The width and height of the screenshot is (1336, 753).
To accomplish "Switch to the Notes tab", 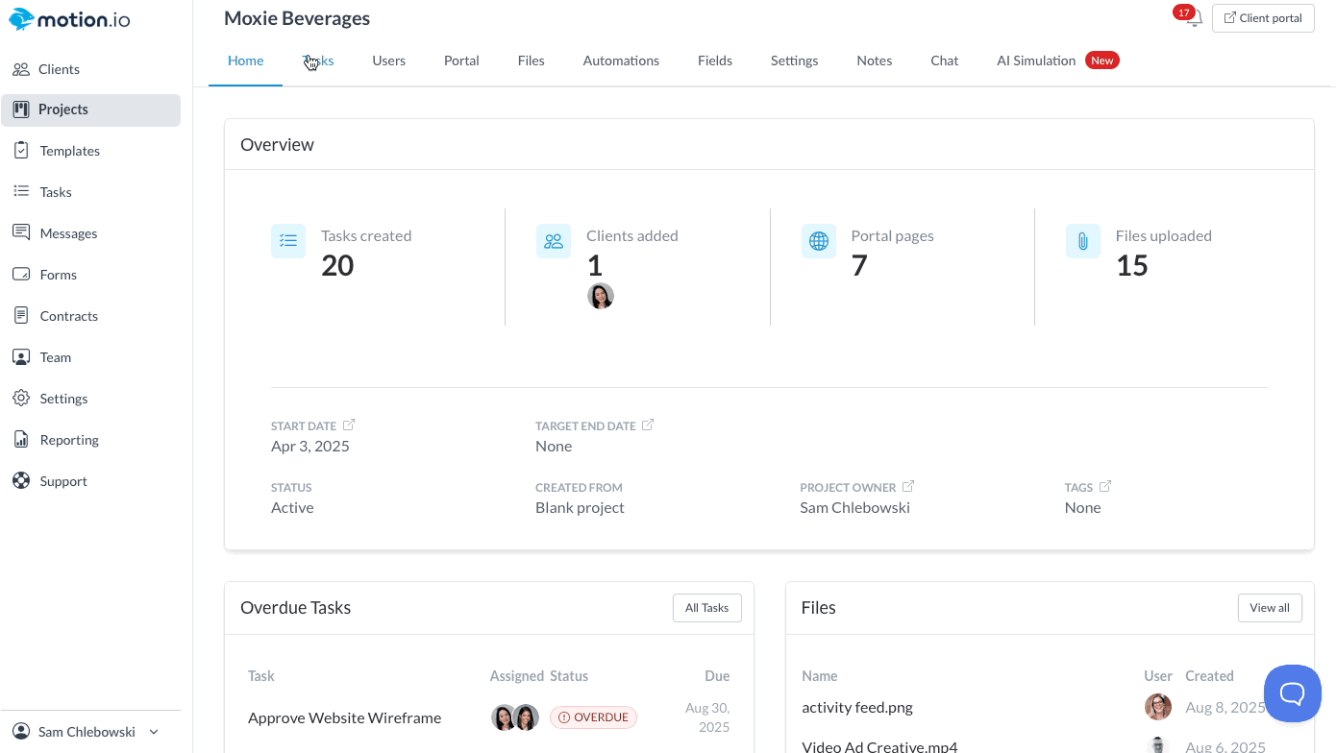I will (875, 61).
